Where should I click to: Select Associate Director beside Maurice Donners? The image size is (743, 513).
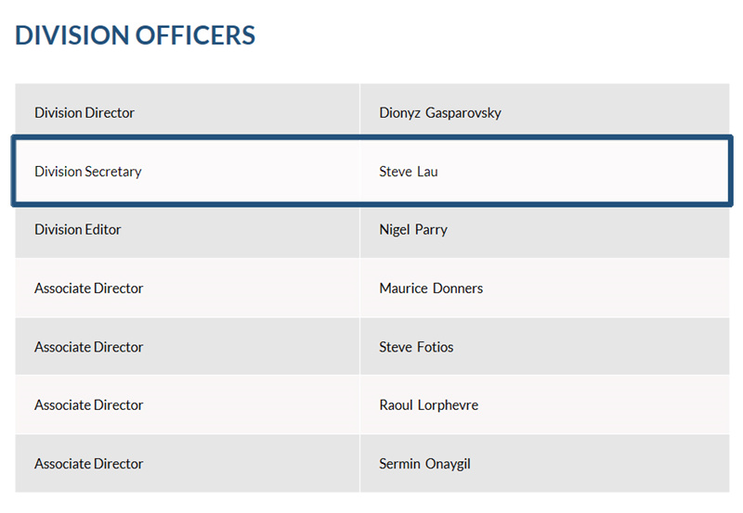tap(89, 289)
